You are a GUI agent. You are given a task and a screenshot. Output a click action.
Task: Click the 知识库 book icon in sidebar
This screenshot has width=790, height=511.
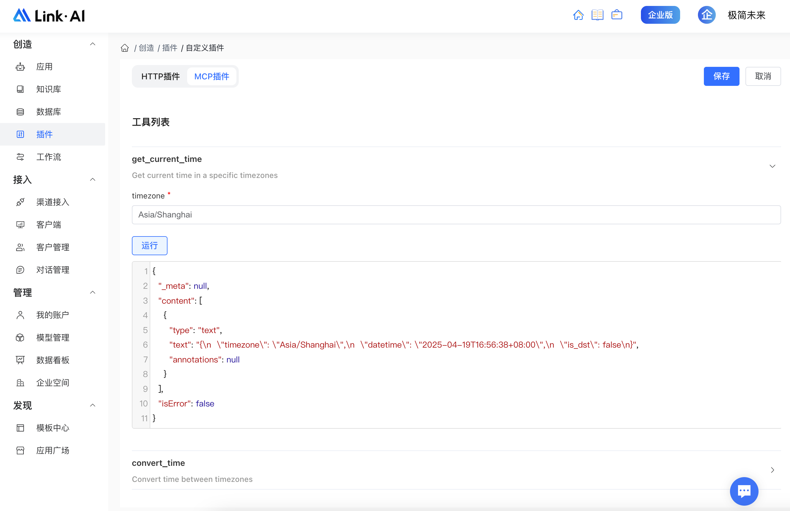(x=20, y=89)
